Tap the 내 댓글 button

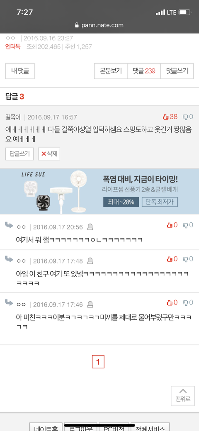[20, 71]
